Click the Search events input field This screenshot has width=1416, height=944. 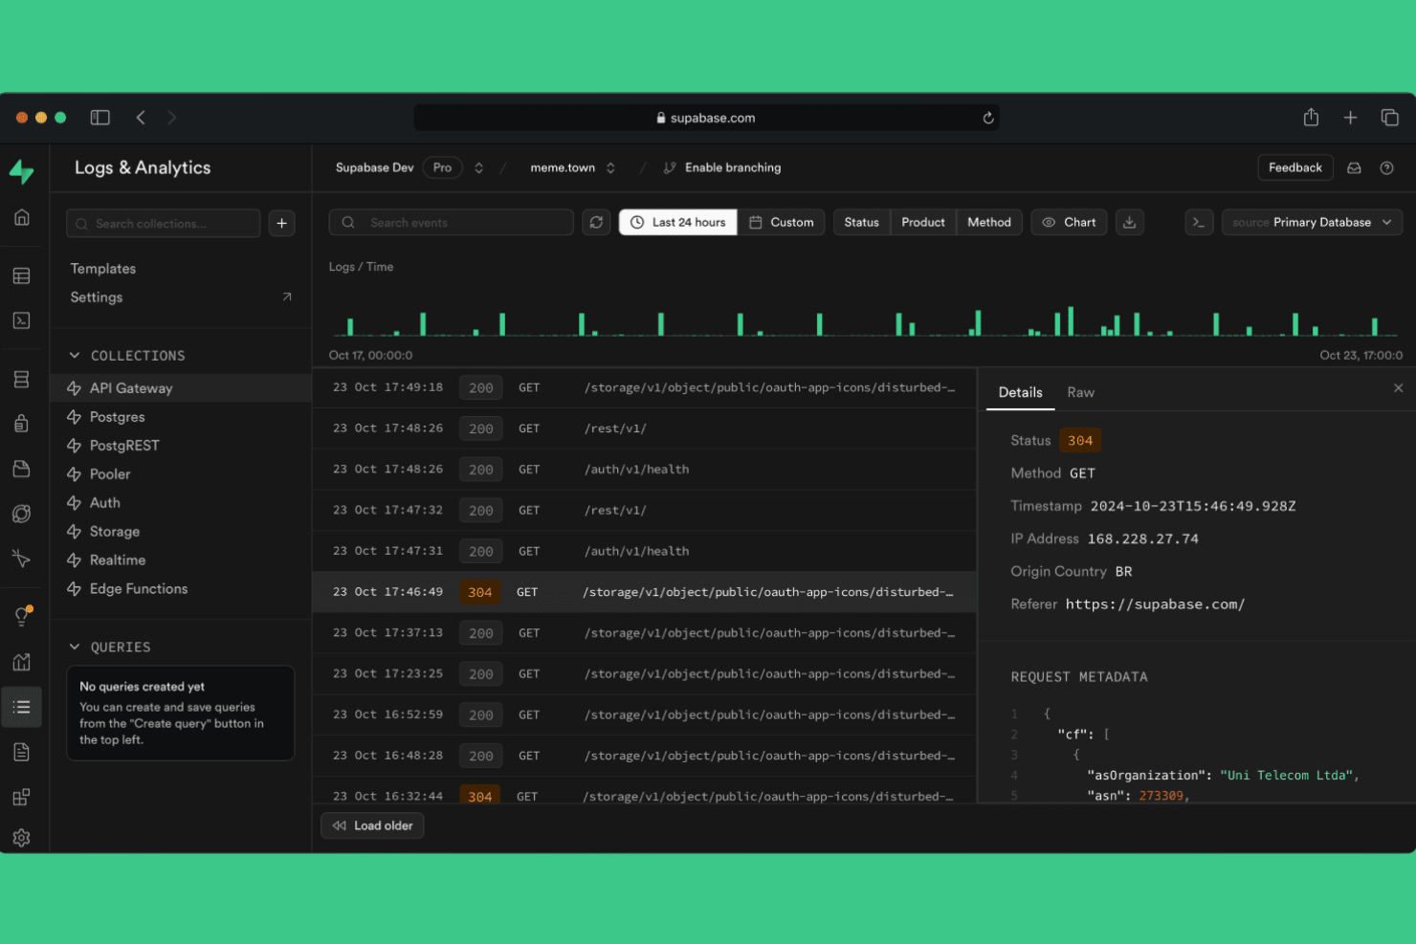click(450, 222)
